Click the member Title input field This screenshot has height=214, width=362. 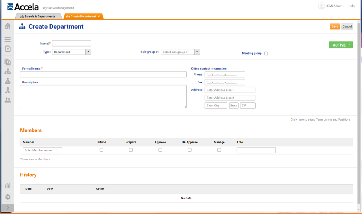(256, 150)
